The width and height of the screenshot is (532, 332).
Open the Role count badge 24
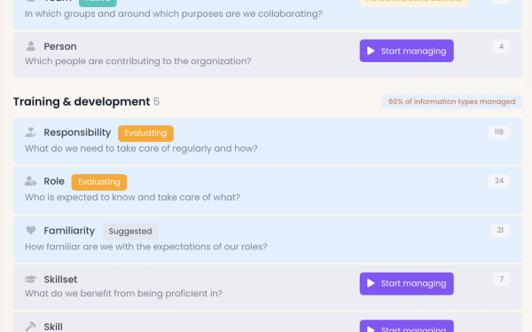498,181
